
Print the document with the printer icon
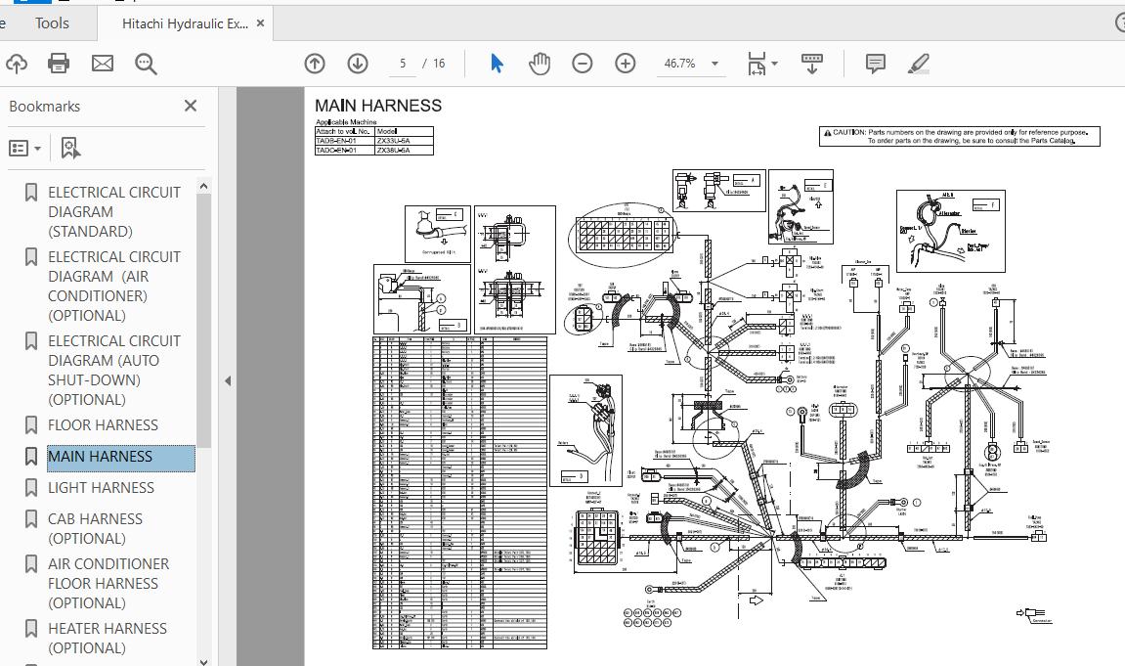click(59, 64)
